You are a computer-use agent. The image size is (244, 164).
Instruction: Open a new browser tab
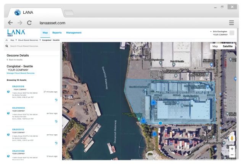[69, 13]
